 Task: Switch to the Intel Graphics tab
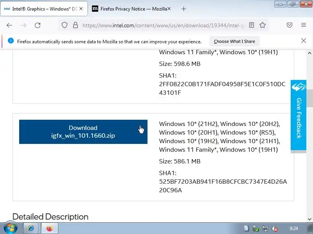pos(44,9)
